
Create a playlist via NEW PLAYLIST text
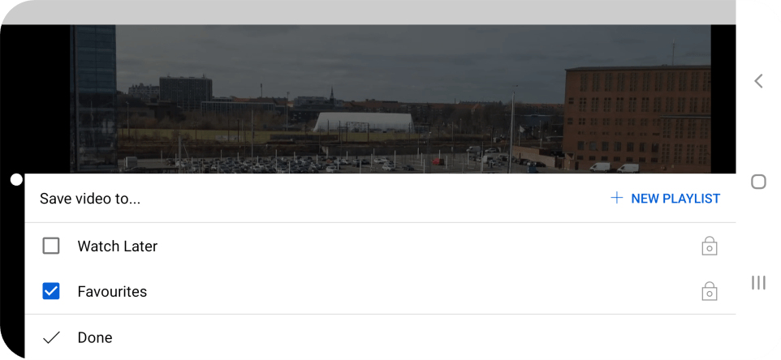click(675, 199)
